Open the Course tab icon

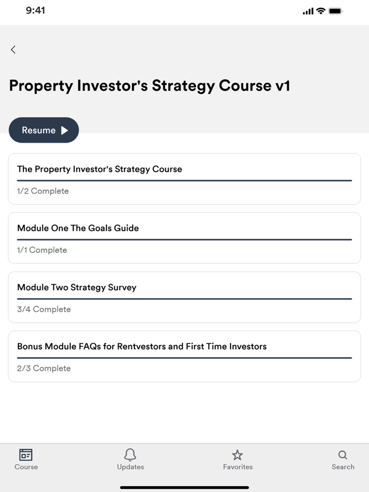pyautogui.click(x=25, y=457)
